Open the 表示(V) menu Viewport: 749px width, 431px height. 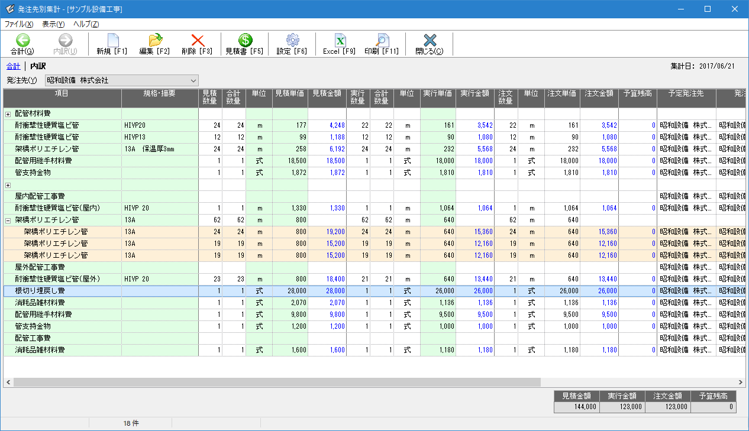pos(53,24)
